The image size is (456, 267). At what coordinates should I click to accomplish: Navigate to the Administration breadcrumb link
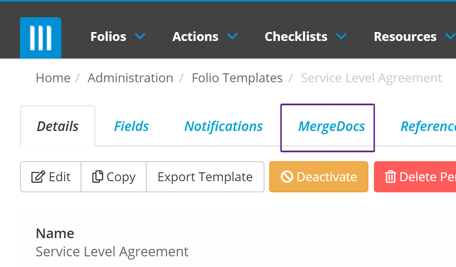130,78
